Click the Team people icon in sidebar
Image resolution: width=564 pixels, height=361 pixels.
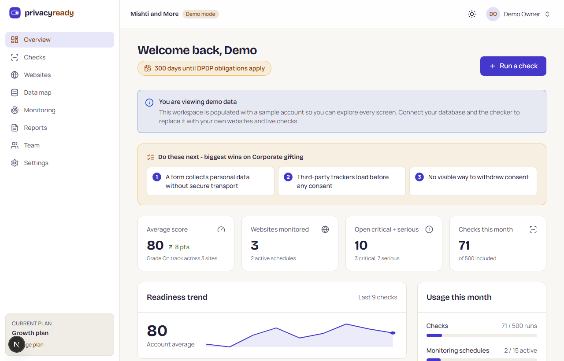click(x=15, y=145)
